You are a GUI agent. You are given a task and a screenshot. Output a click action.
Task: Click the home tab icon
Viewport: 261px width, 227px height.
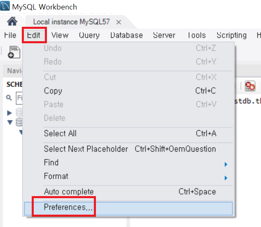click(12, 21)
